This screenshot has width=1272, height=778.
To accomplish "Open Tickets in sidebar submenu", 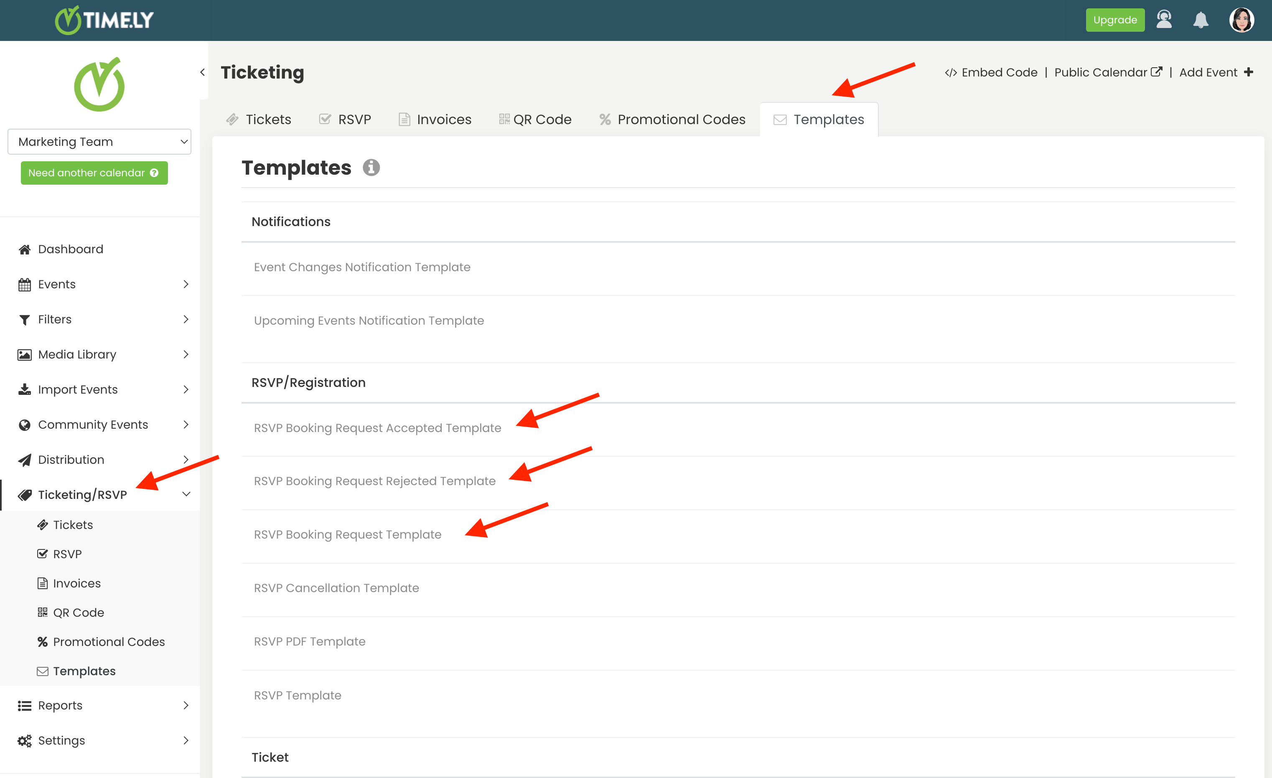I will pyautogui.click(x=66, y=525).
